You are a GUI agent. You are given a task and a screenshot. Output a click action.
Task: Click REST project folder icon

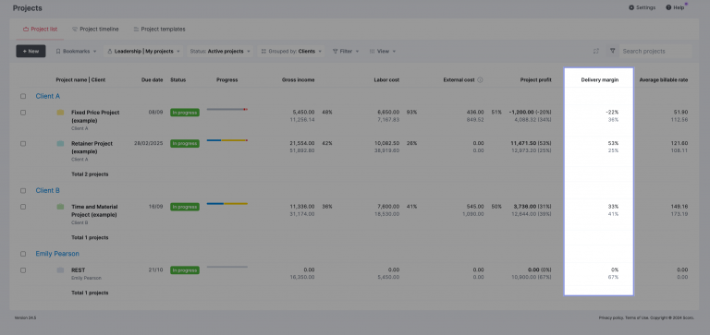pos(60,269)
